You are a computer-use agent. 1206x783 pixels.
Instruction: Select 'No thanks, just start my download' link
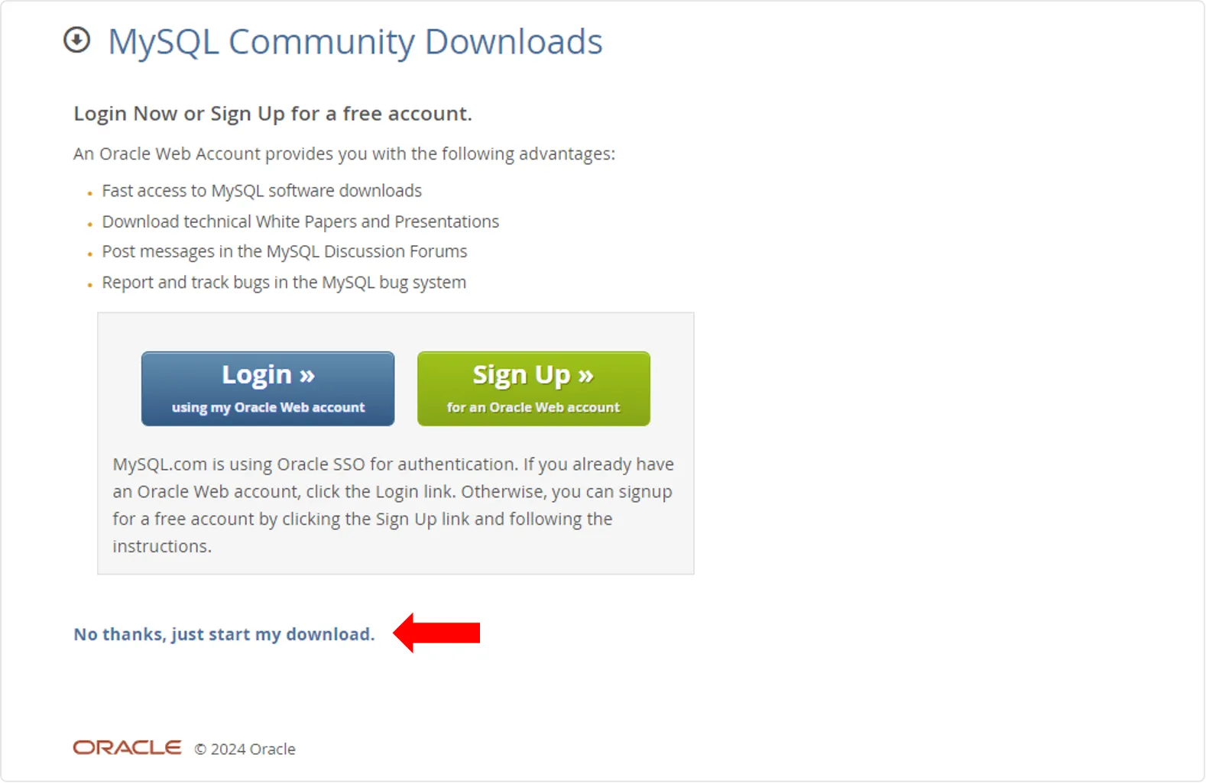[224, 634]
